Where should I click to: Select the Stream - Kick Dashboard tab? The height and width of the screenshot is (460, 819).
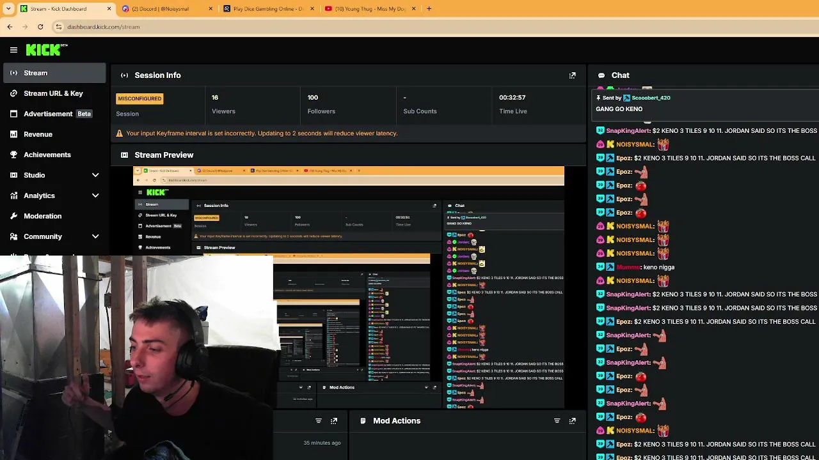coord(66,9)
